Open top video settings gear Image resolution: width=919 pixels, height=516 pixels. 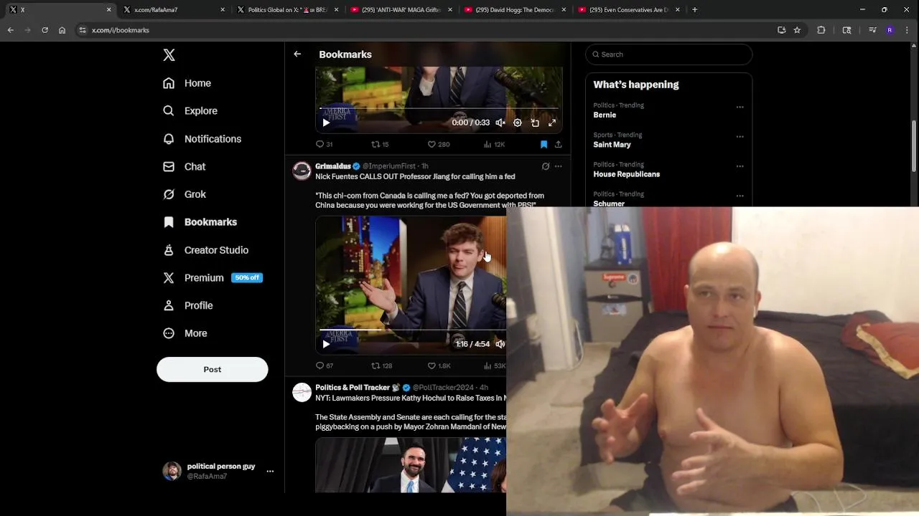[x=518, y=123]
